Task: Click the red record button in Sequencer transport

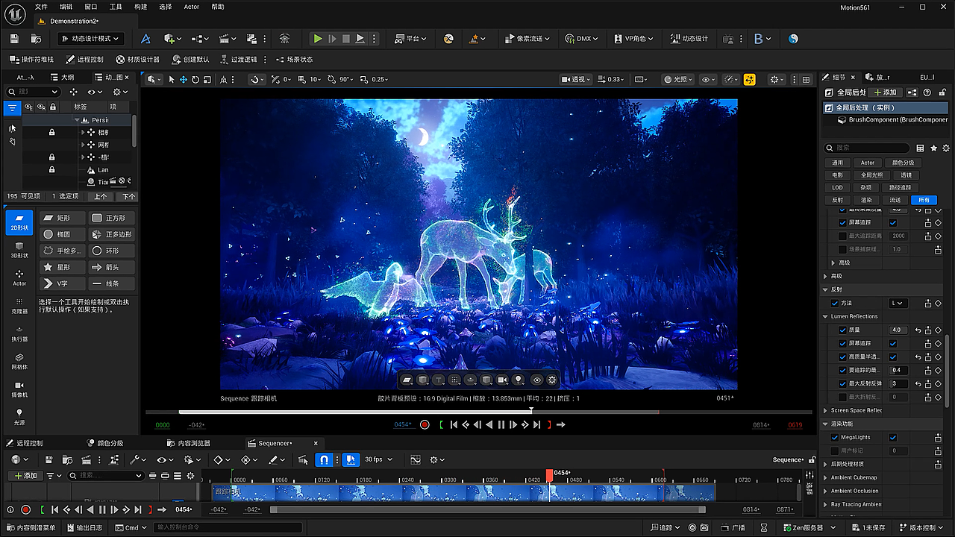Action: (x=25, y=509)
